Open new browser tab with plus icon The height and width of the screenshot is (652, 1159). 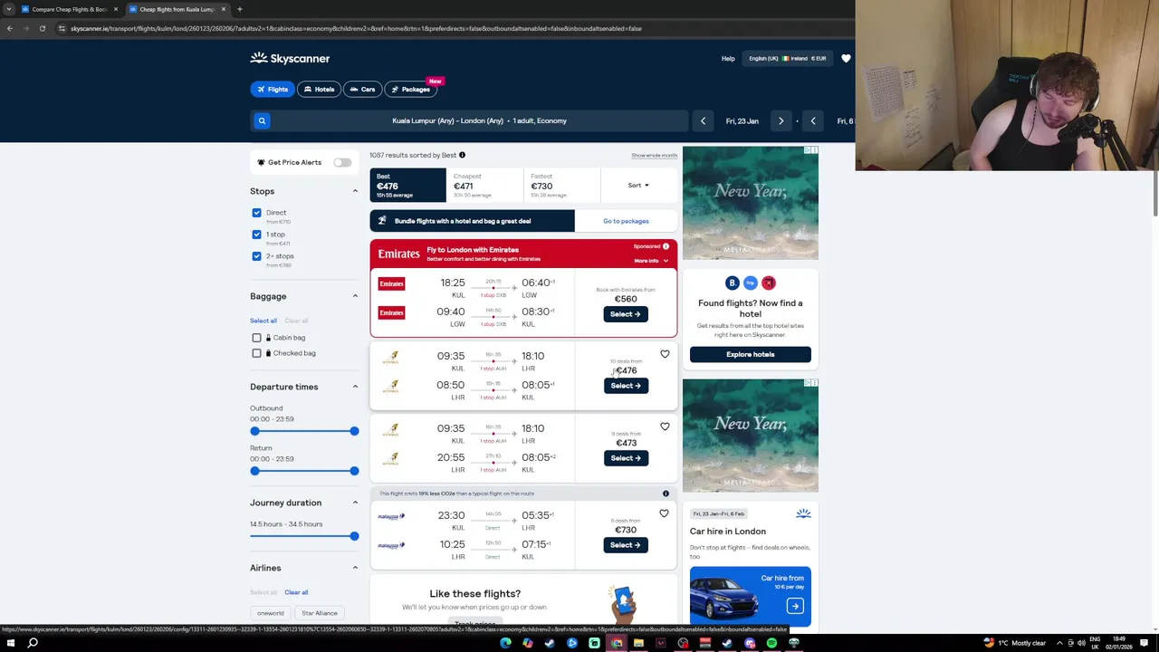[239, 9]
